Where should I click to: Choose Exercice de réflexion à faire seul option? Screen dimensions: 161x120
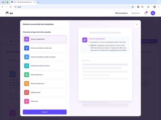[45, 48]
